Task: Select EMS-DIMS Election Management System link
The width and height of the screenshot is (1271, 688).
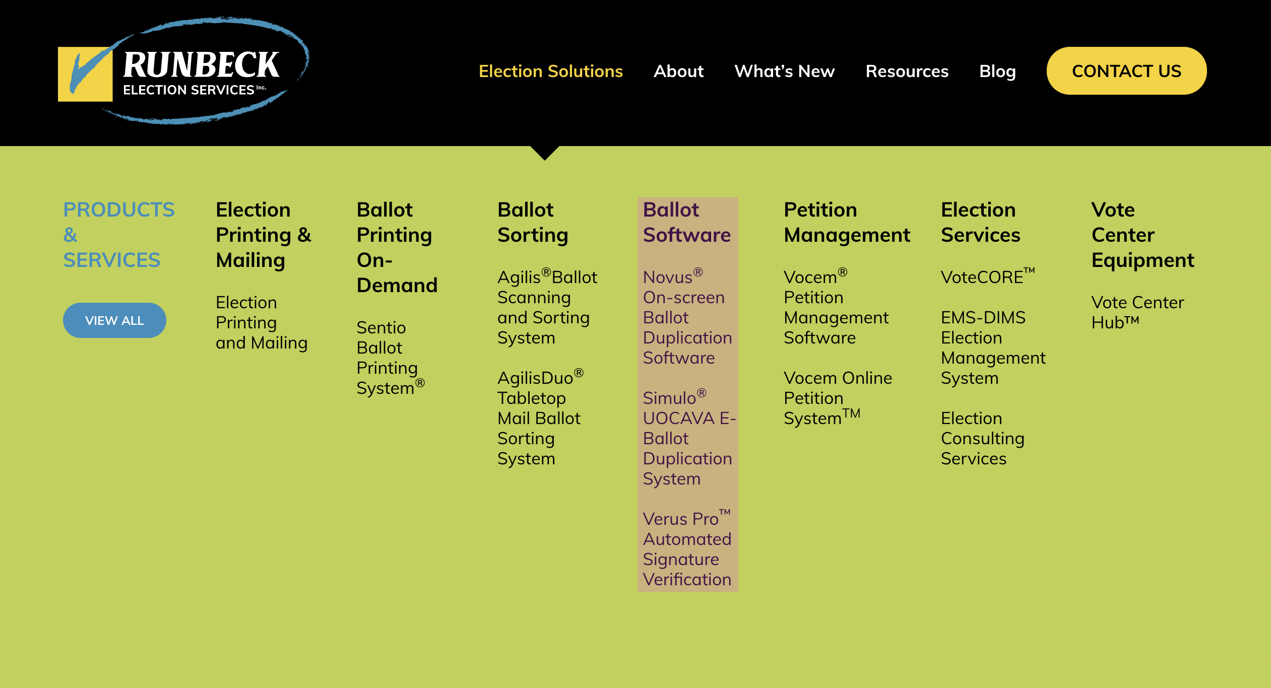Action: [x=993, y=348]
